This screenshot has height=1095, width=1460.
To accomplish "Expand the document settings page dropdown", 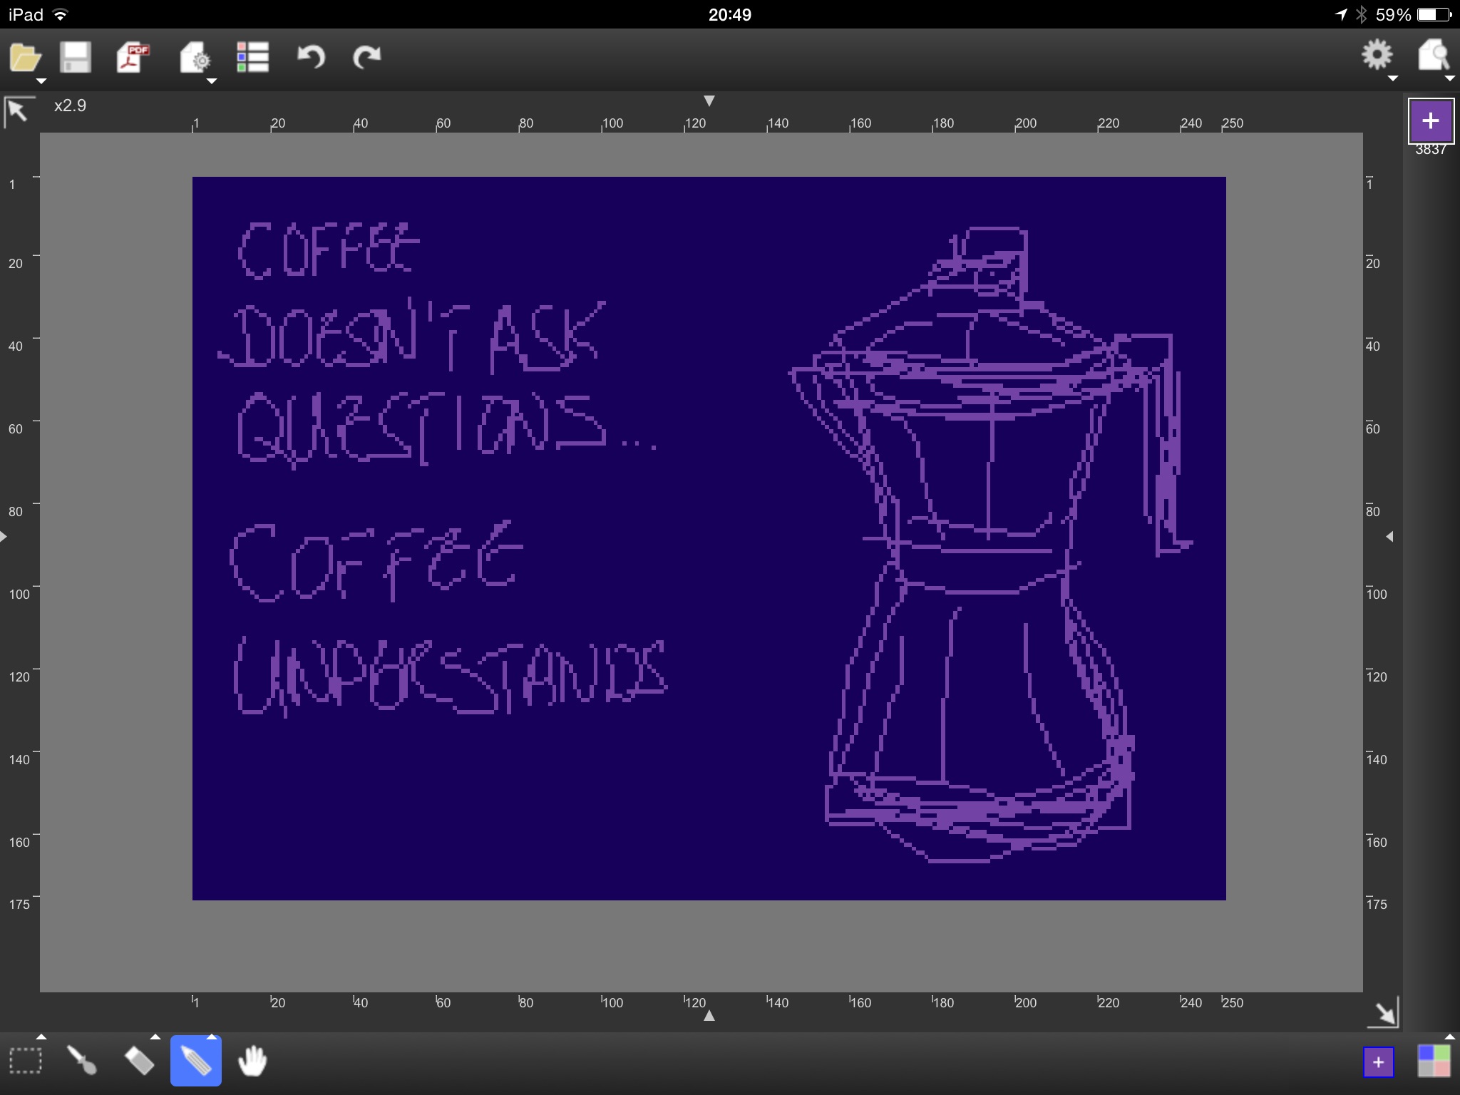I will pos(195,60).
